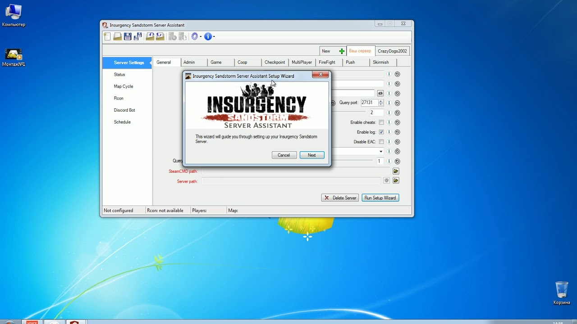This screenshot has width=577, height=324.
Task: Open the Корзина recycle bin icon
Action: [562, 293]
